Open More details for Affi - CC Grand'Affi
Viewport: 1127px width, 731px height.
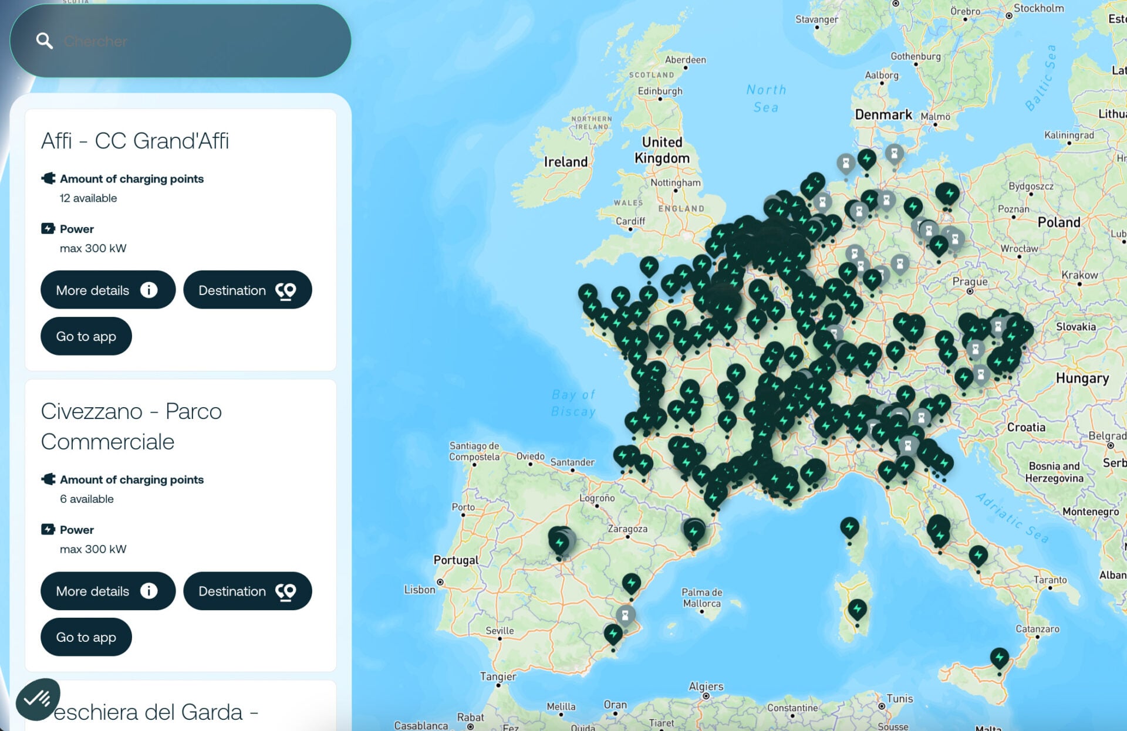pos(107,290)
